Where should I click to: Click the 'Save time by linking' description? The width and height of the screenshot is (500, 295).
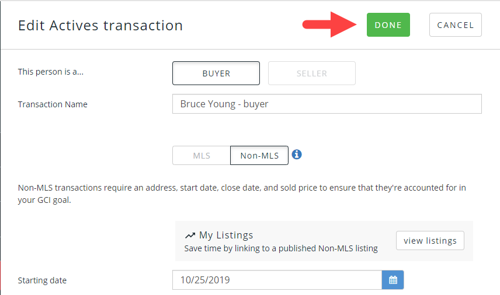[x=281, y=248]
